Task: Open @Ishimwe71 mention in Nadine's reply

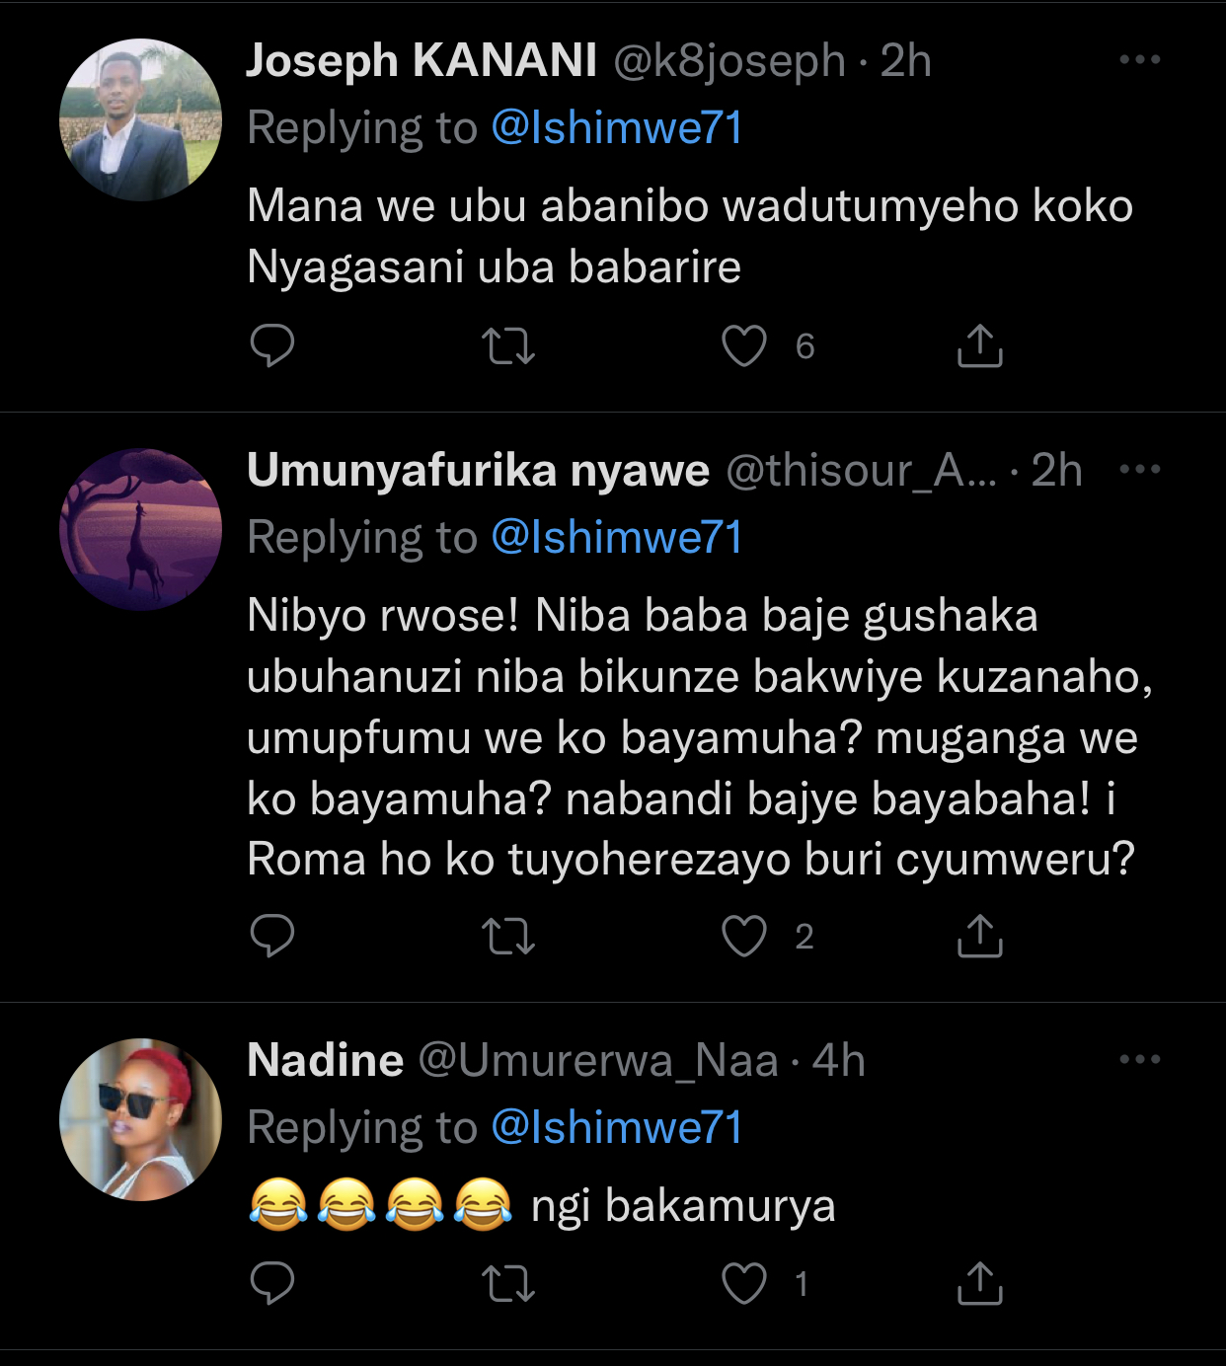Action: pos(616,1128)
